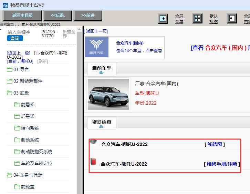250x194 pixels.
Task: Select 默认视图 label
Action: [213, 19]
